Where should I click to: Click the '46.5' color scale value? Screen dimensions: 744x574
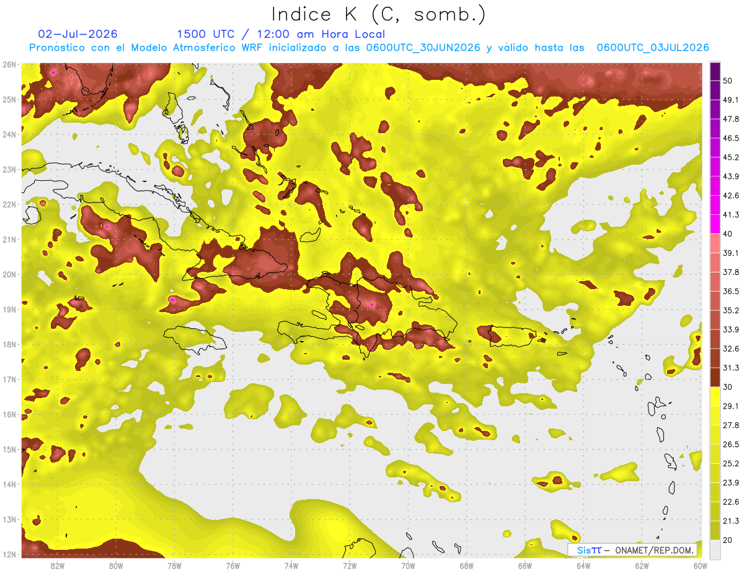[x=731, y=138]
